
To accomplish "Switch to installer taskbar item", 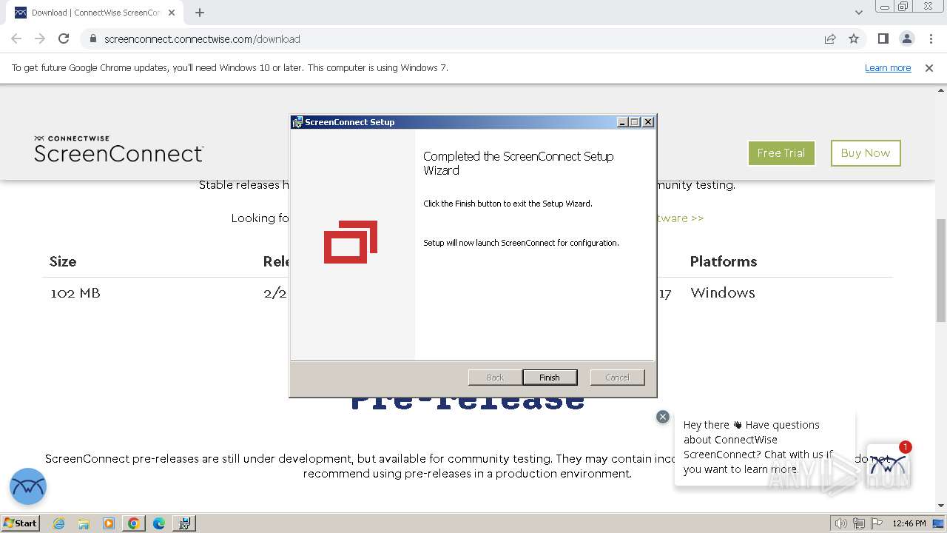I will tap(184, 523).
